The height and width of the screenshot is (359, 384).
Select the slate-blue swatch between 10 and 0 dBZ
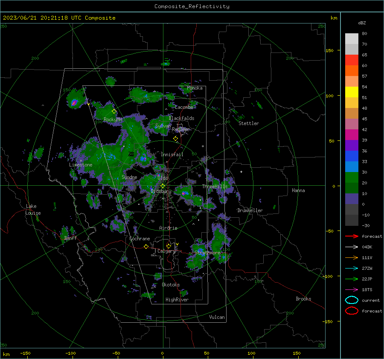[352, 199]
